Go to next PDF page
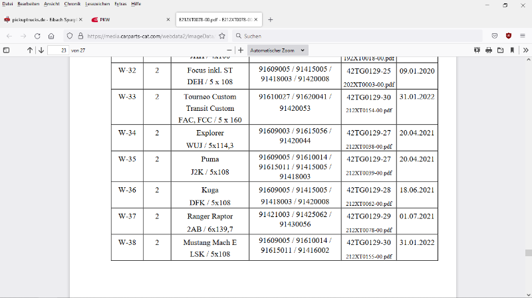This screenshot has height=298, width=532. (41, 50)
